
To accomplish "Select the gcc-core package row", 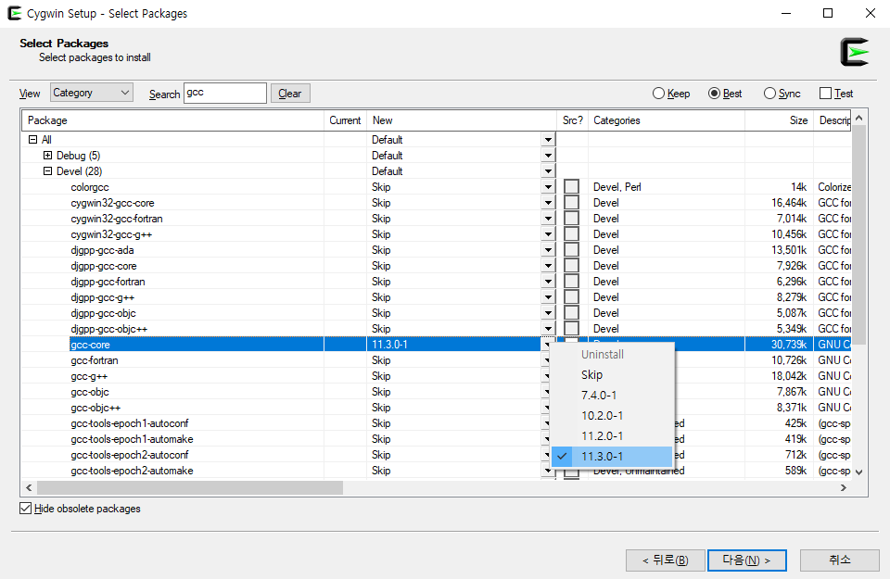I will (436, 345).
